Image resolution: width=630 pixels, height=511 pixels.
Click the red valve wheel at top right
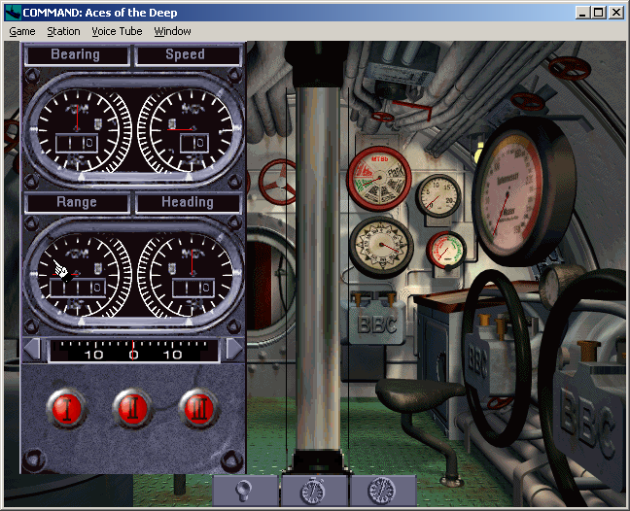[570, 69]
